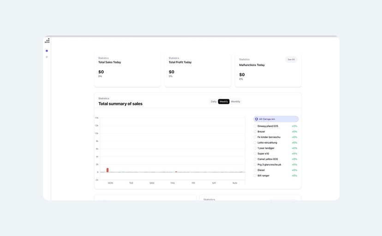Pick the Camel yellow 830 category

coord(255,159)
